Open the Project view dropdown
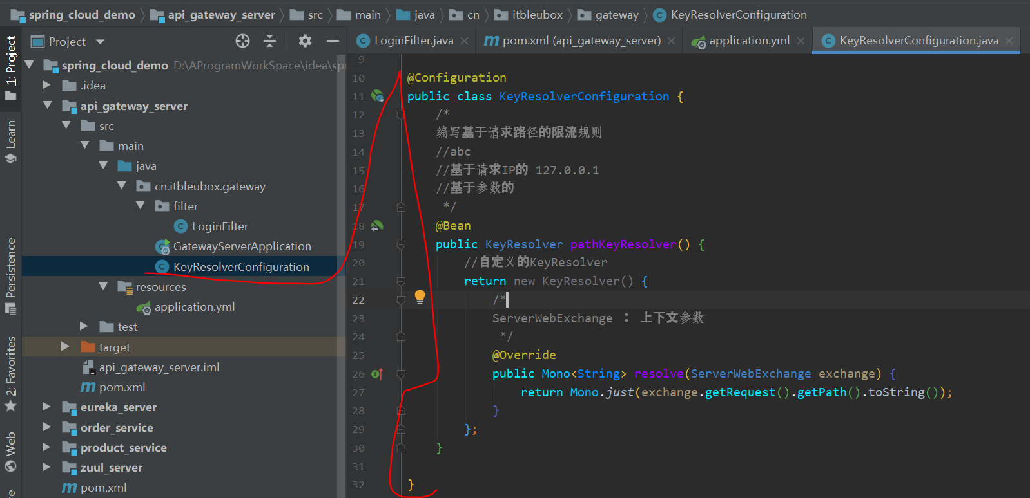 click(x=100, y=42)
